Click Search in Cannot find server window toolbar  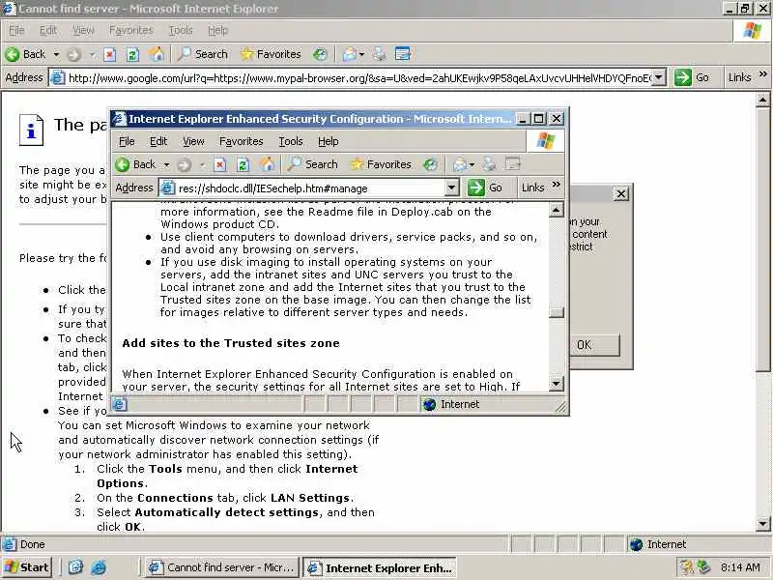pyautogui.click(x=203, y=54)
